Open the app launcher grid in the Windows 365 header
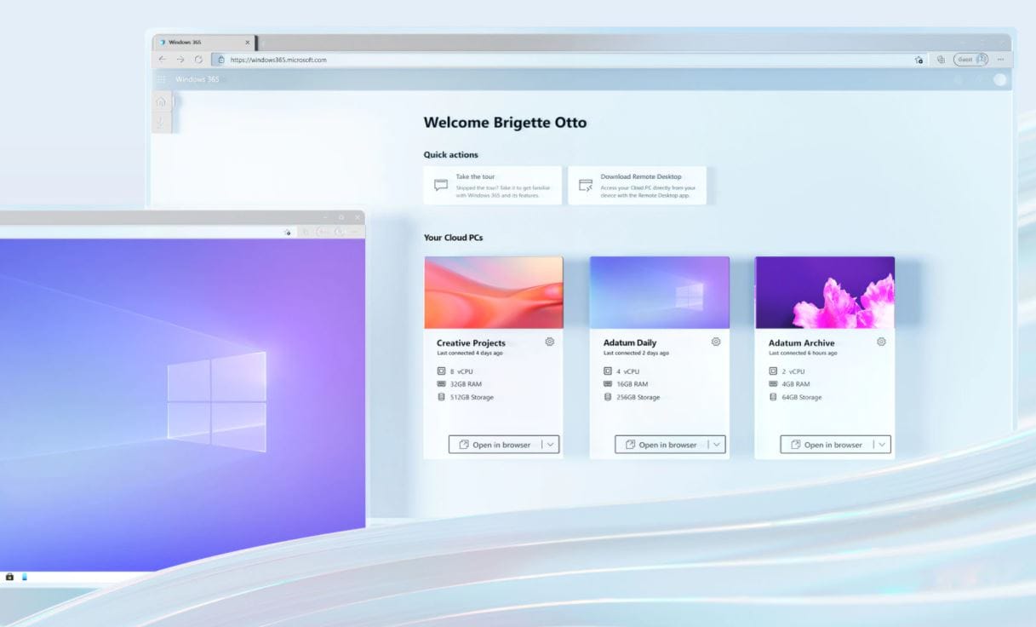This screenshot has height=627, width=1036. pyautogui.click(x=161, y=79)
